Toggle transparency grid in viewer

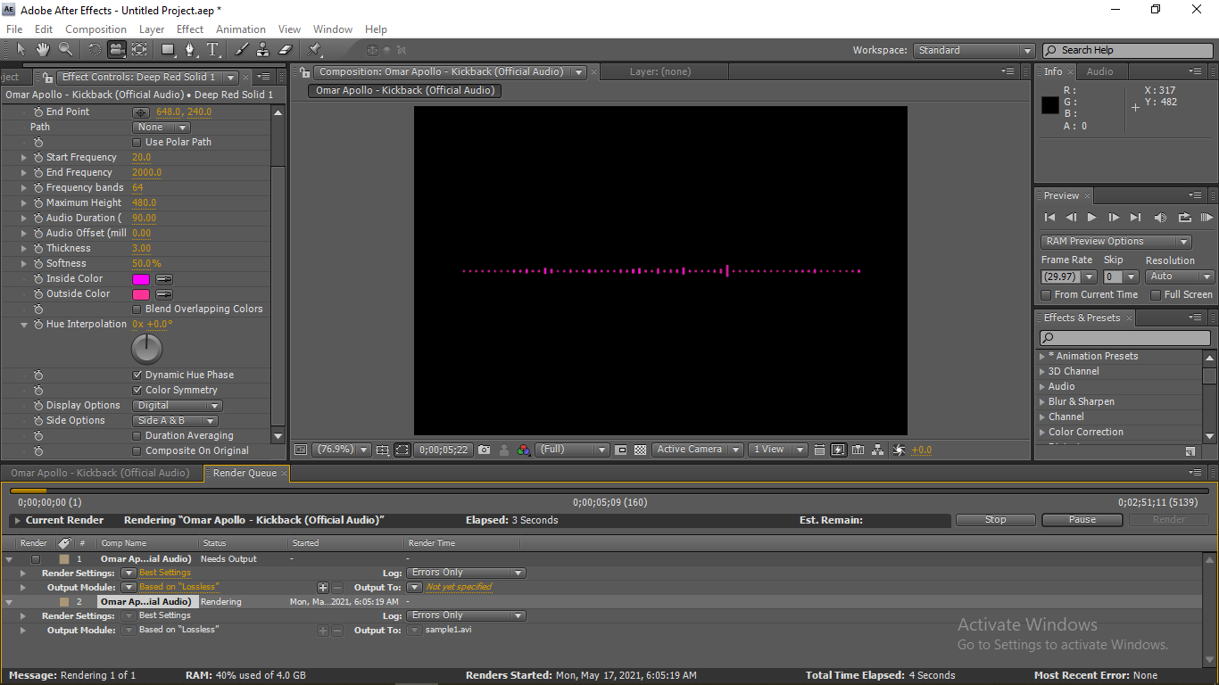[640, 450]
